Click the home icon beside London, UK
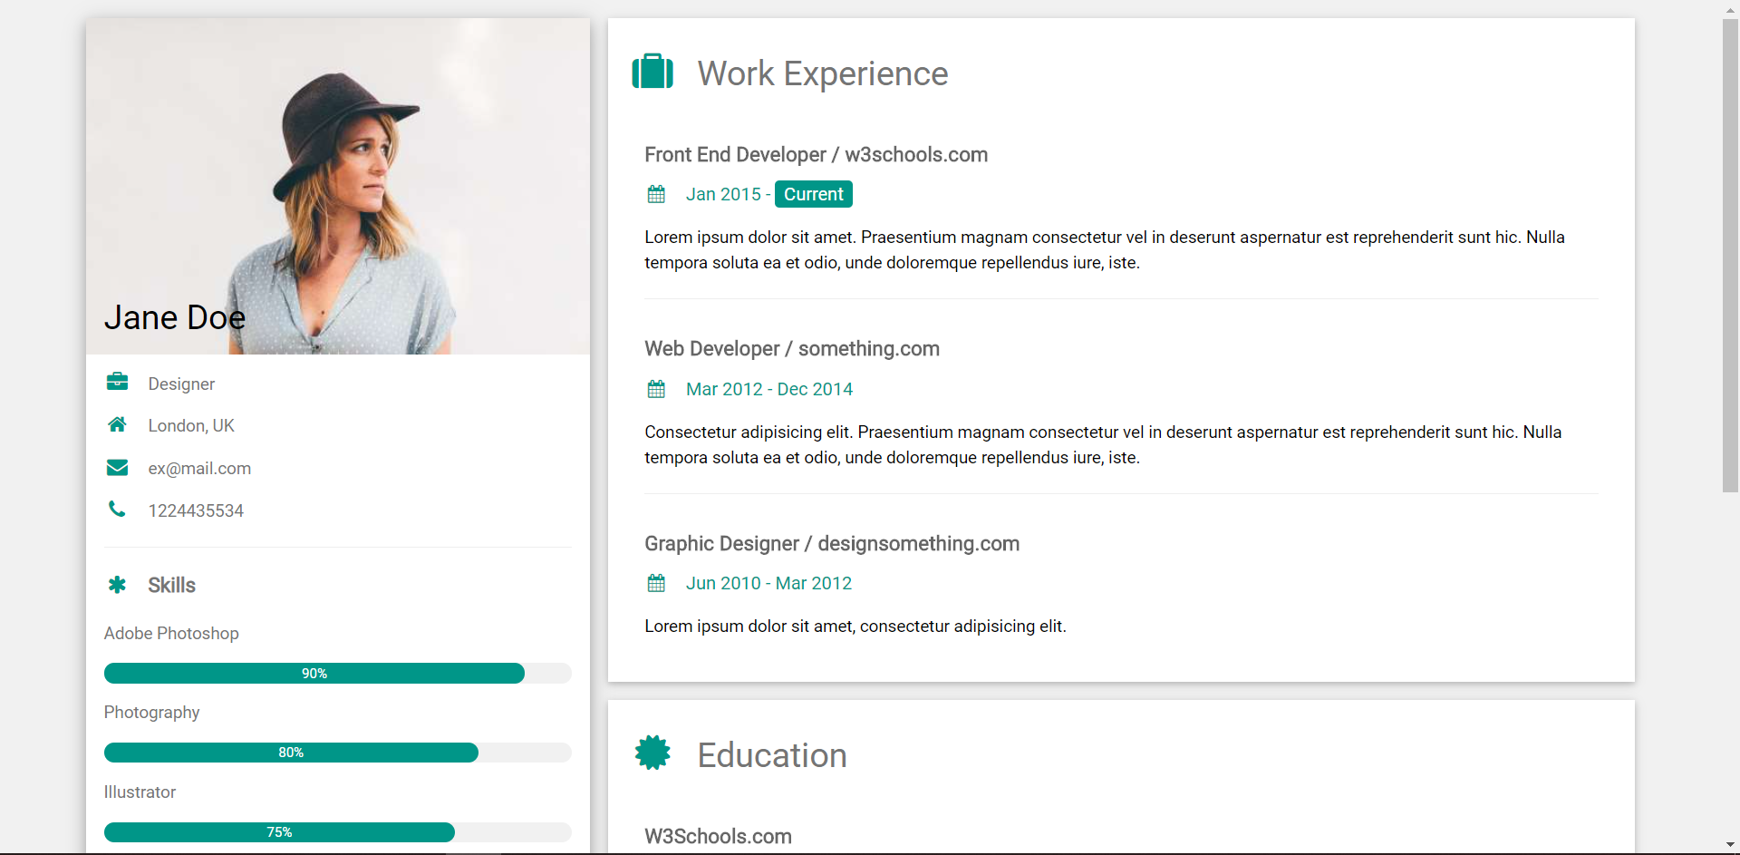Viewport: 1740px width, 855px height. coord(117,424)
